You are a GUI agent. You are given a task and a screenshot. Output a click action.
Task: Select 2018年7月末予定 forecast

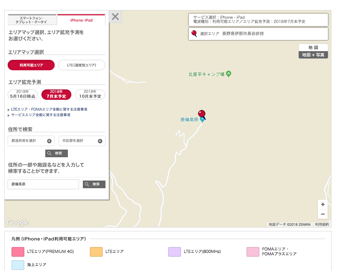click(56, 95)
